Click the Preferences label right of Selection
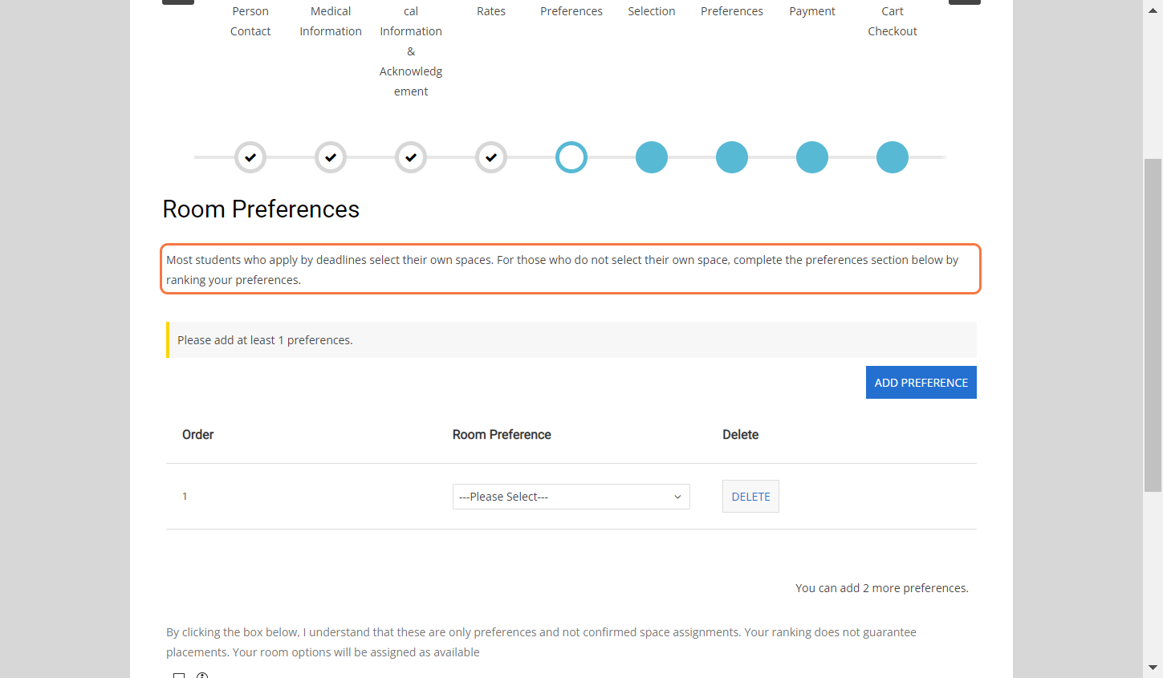This screenshot has width=1163, height=678. (x=732, y=11)
